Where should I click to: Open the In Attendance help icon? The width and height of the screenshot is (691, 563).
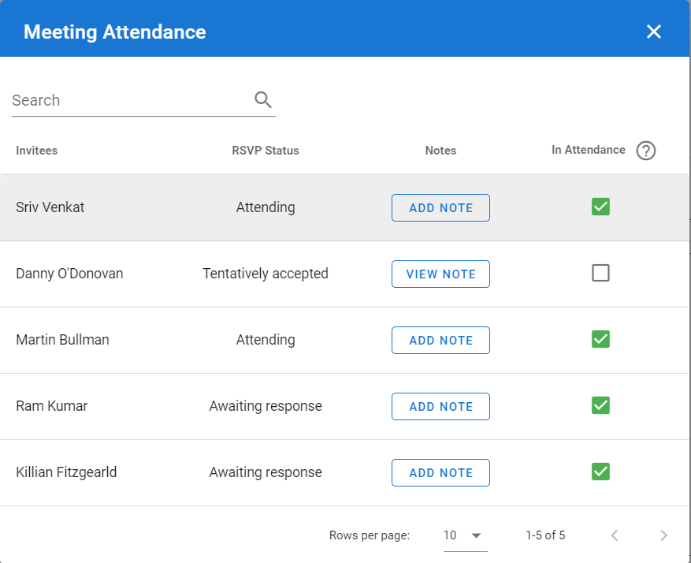point(645,151)
